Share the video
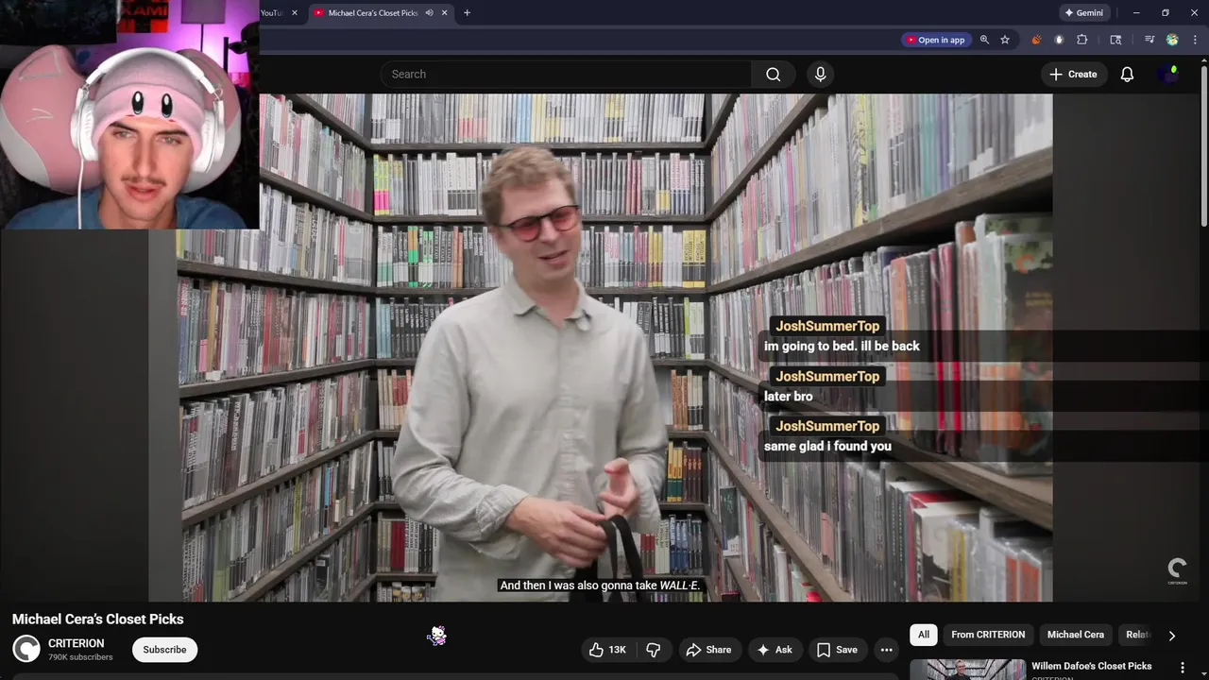The image size is (1209, 680). [708, 650]
